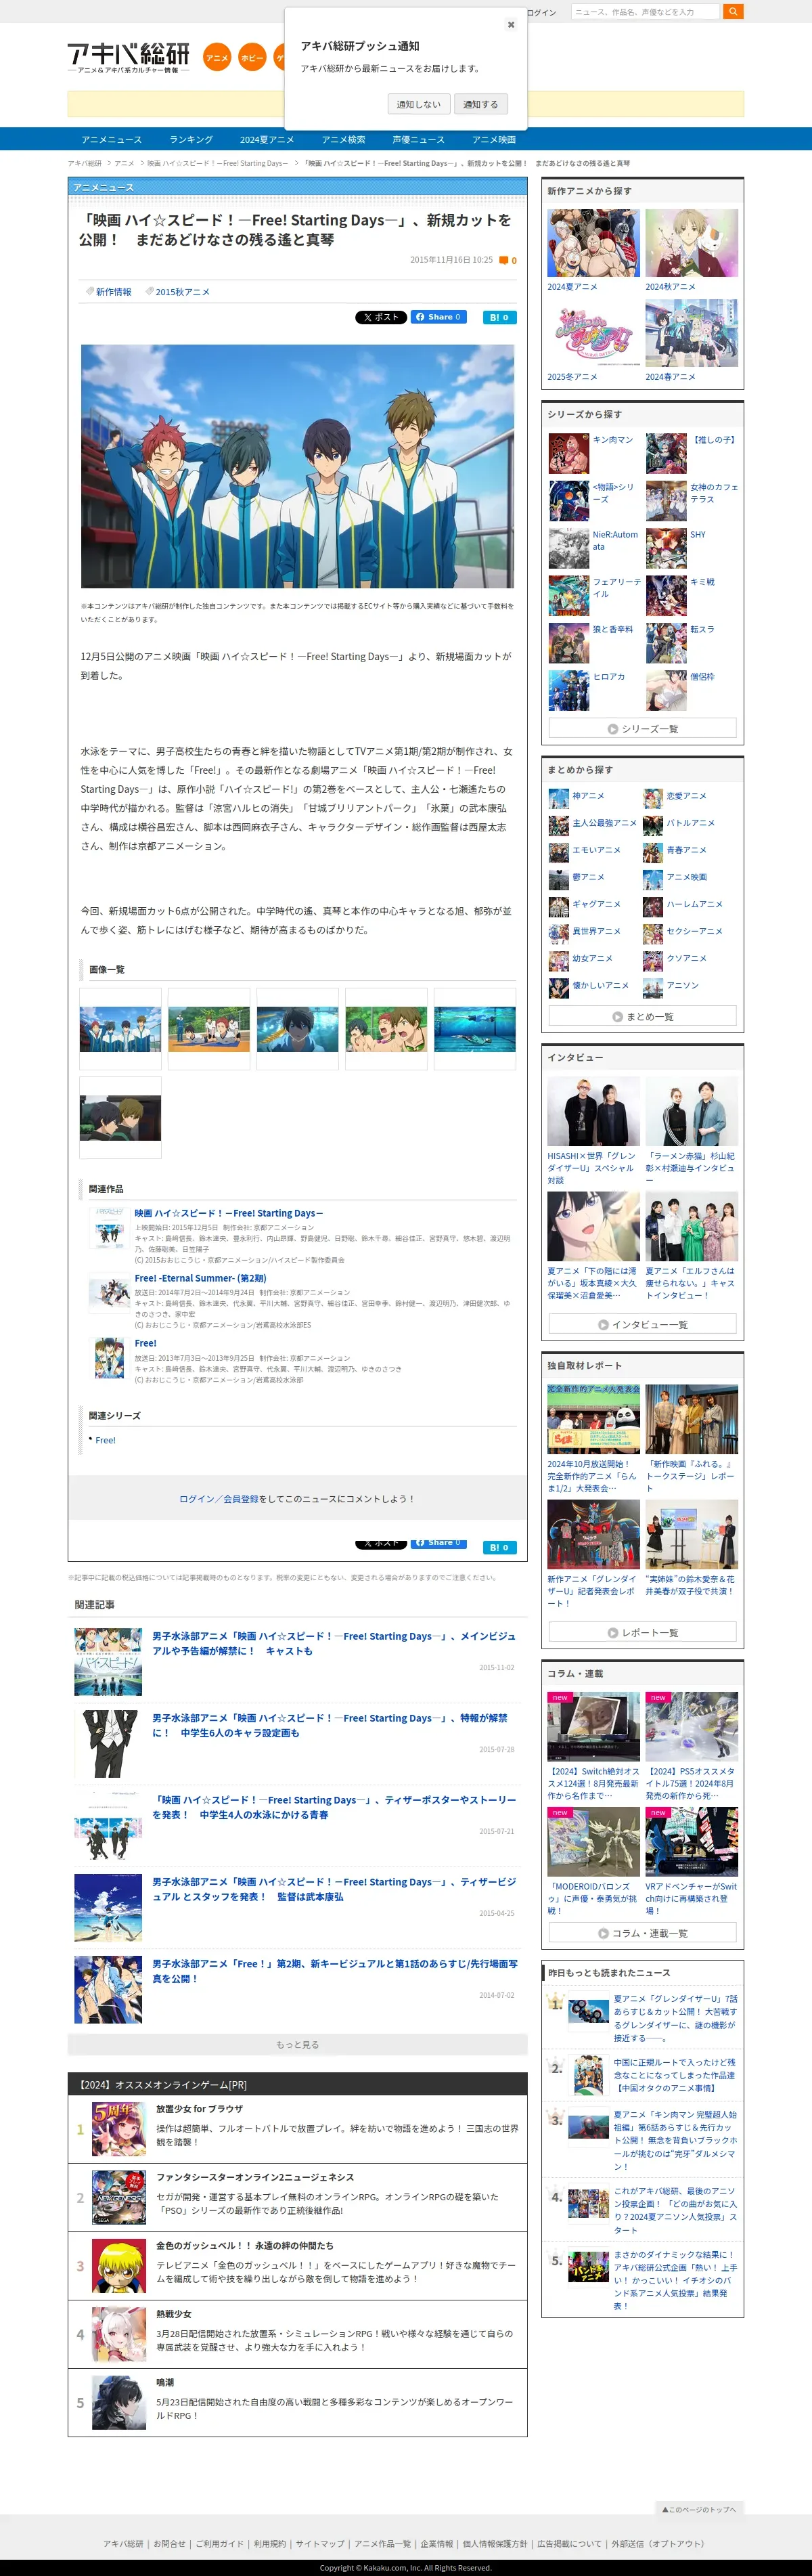Open the アニメ検索 navigation tab

(x=343, y=139)
